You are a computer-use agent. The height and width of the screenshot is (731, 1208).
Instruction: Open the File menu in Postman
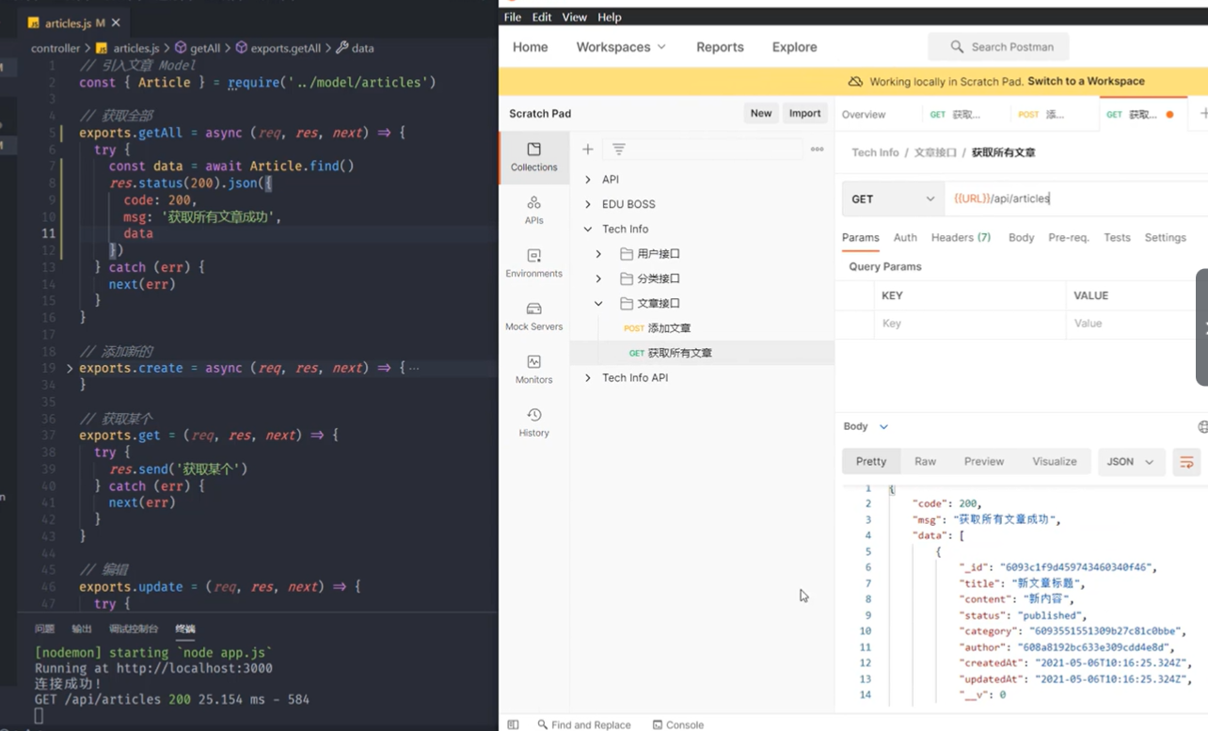[513, 17]
